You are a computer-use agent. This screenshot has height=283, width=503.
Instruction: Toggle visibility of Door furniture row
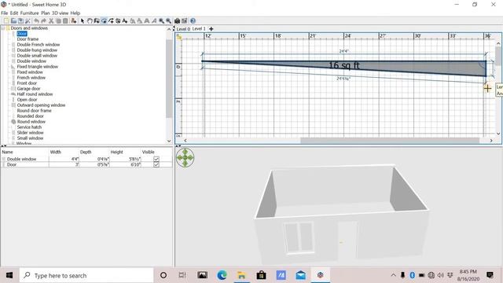tap(156, 164)
